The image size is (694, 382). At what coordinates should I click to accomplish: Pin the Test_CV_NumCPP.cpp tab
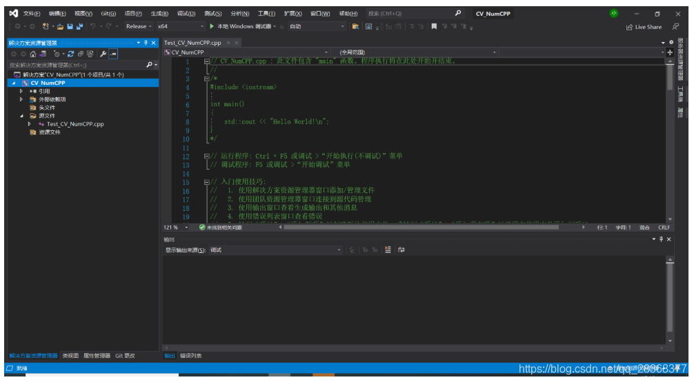pos(228,43)
